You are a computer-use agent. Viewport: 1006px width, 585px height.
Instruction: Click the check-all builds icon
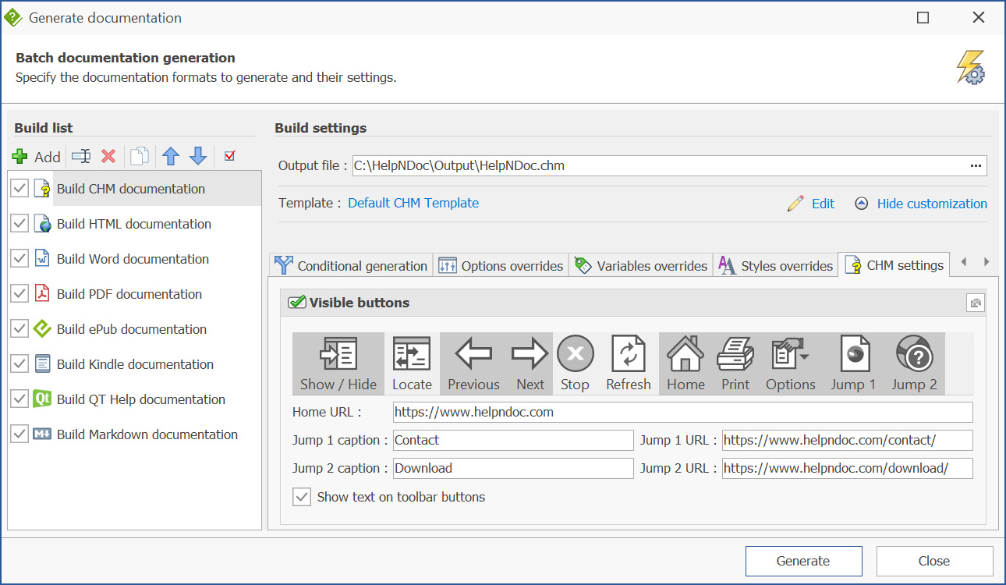click(229, 156)
